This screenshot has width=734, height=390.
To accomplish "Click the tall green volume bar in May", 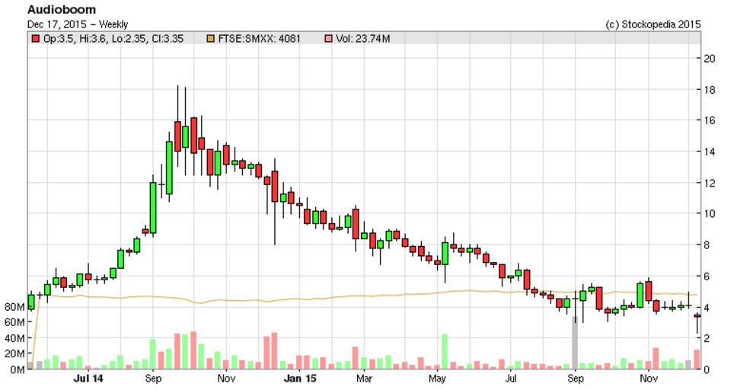I will click(445, 352).
